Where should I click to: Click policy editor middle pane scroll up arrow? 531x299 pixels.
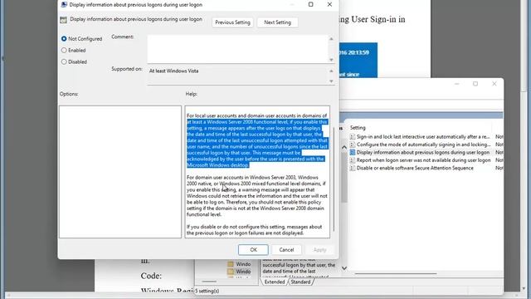point(344,148)
